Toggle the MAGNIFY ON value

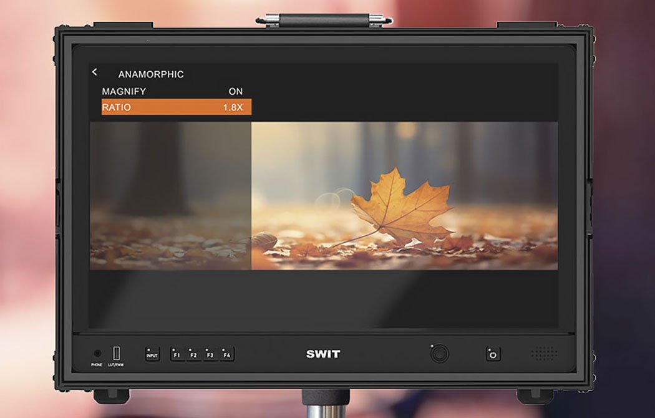click(x=235, y=92)
